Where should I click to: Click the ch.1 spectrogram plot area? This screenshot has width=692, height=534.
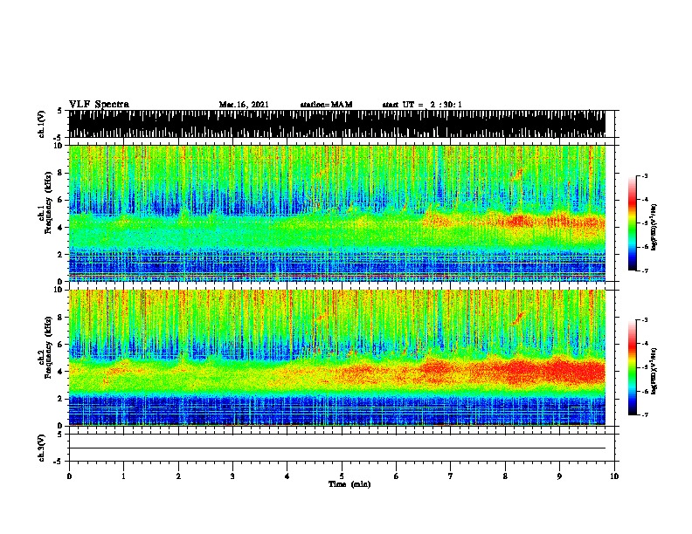(336, 213)
